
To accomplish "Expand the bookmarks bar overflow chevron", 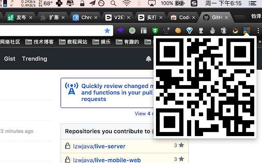I will (260, 42).
